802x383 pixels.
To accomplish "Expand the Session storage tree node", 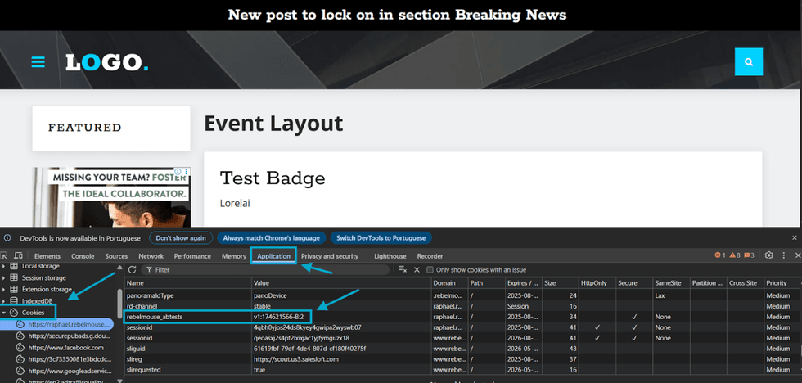I will tap(4, 277).
